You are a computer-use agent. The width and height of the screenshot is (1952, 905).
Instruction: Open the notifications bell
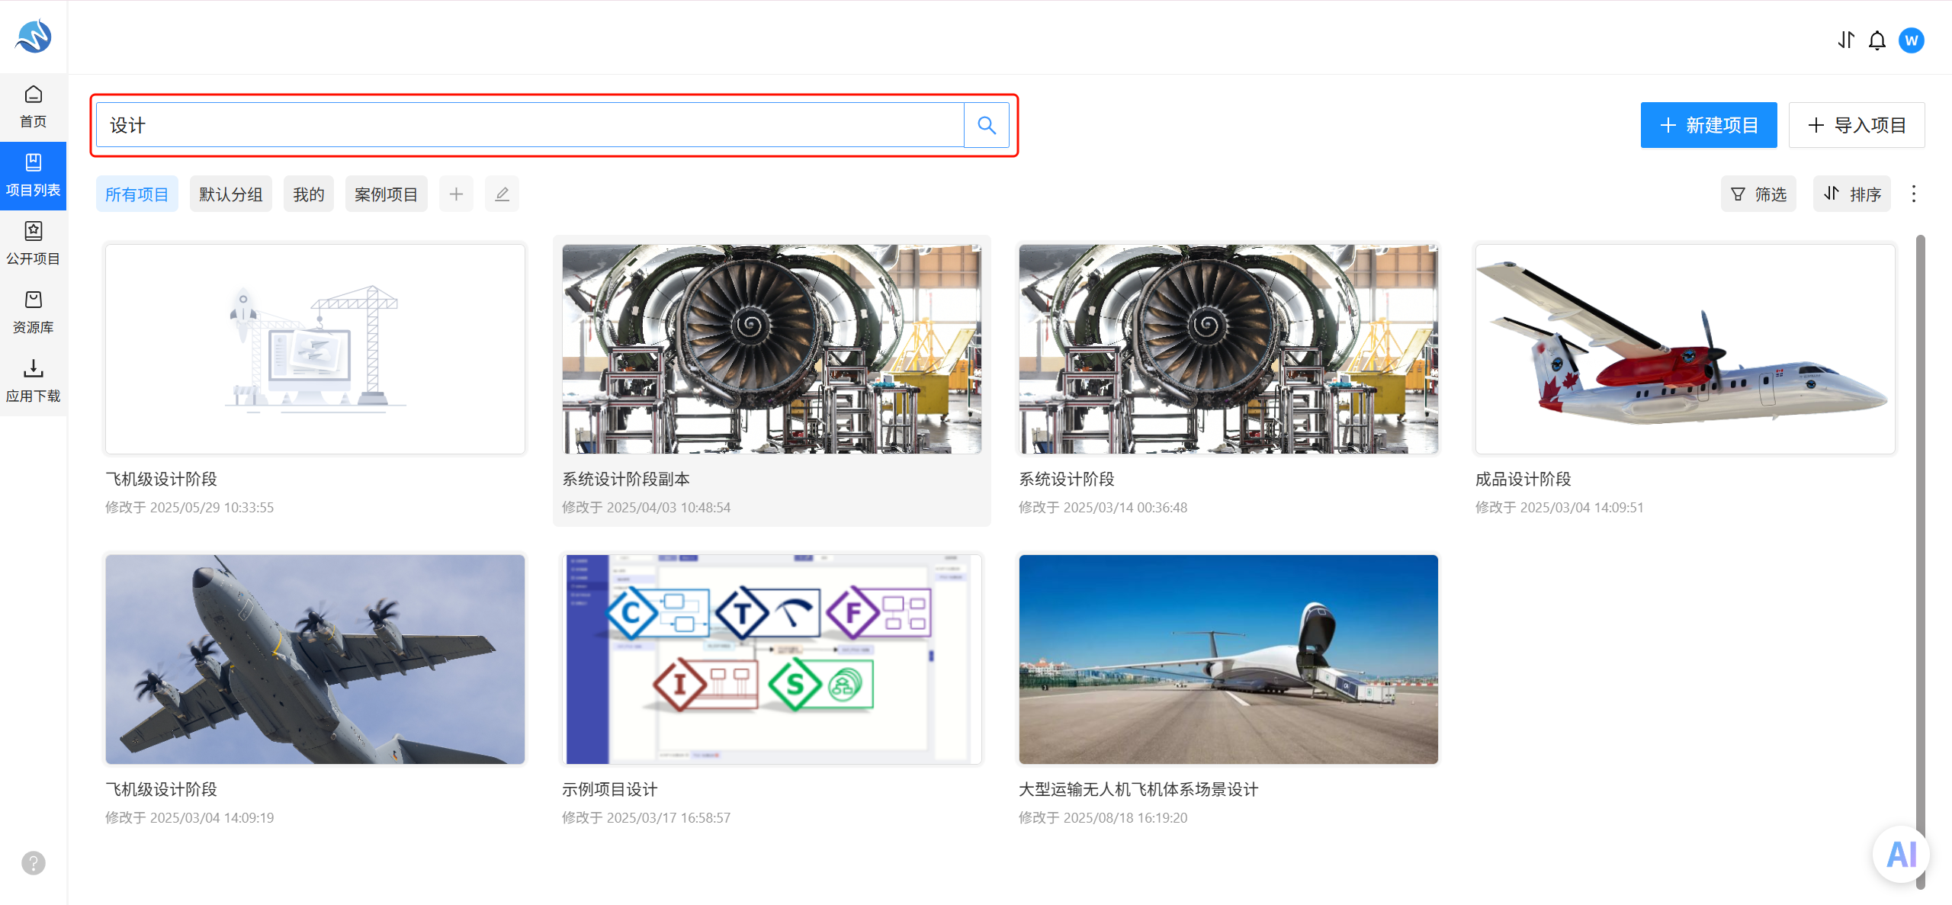coord(1877,40)
